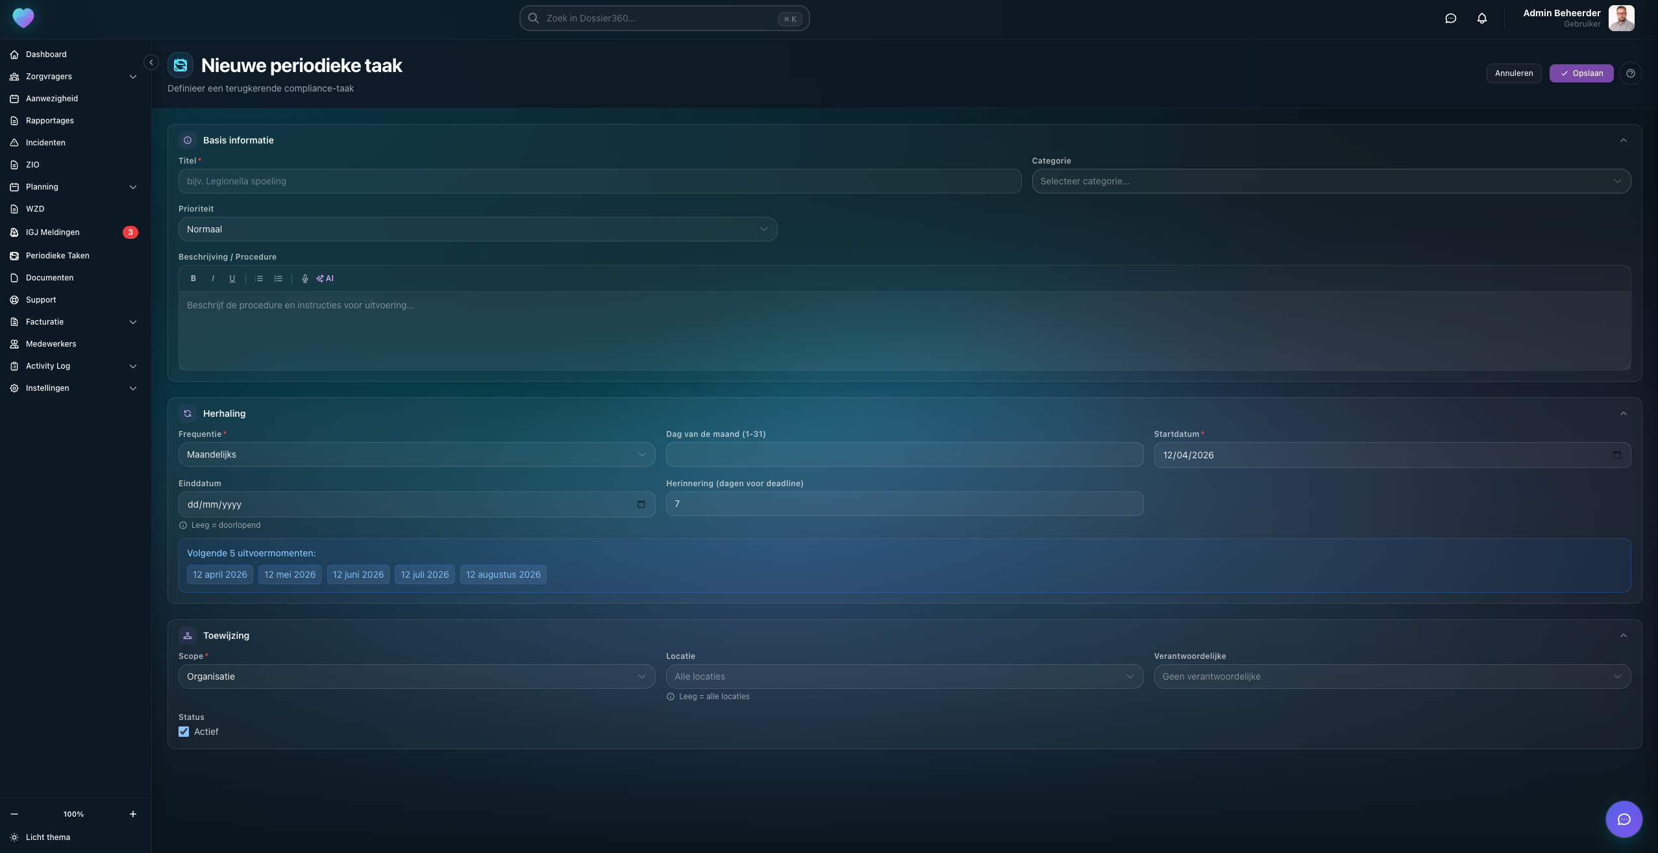Open IGJ Meldingen in the sidebar
This screenshot has height=853, width=1658.
click(53, 232)
